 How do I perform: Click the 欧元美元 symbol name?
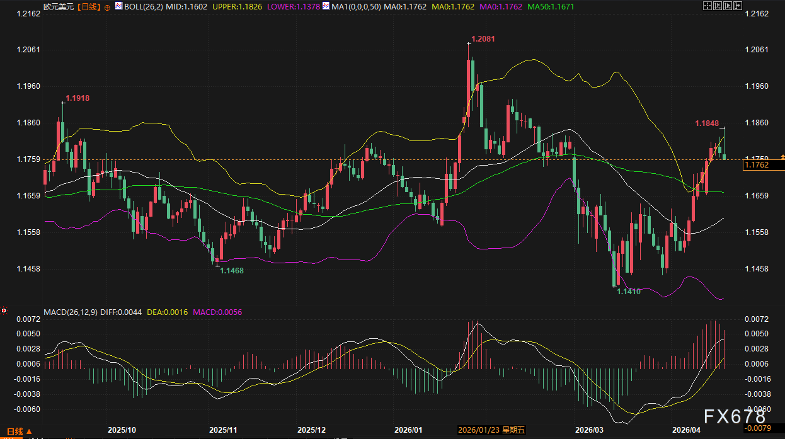[x=59, y=6]
